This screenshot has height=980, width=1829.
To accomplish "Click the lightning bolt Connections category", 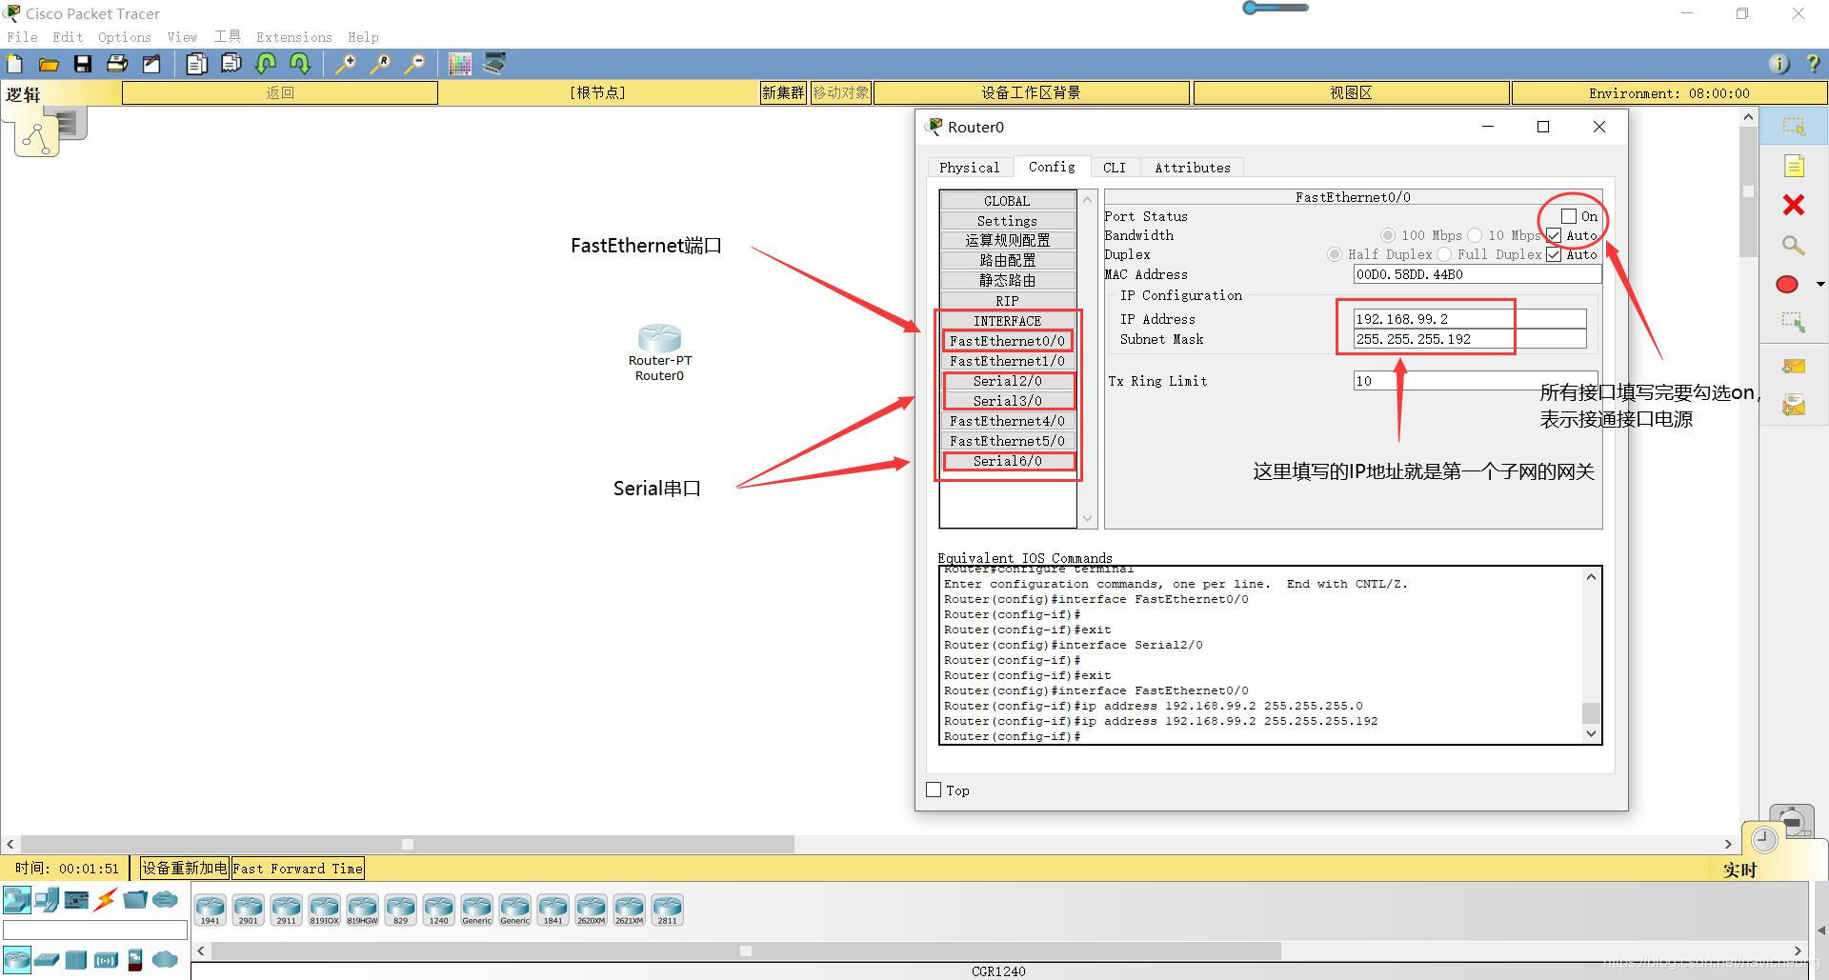I will (x=106, y=899).
